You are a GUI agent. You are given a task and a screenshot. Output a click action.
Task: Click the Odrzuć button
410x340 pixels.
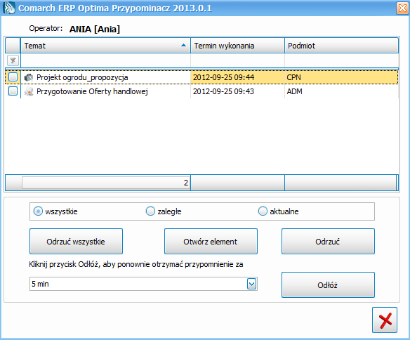click(x=328, y=242)
